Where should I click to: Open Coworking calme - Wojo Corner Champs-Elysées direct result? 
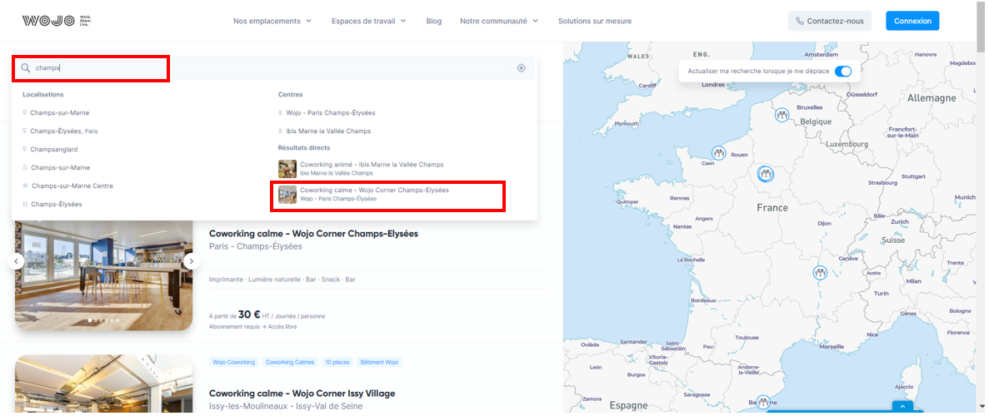click(364, 194)
